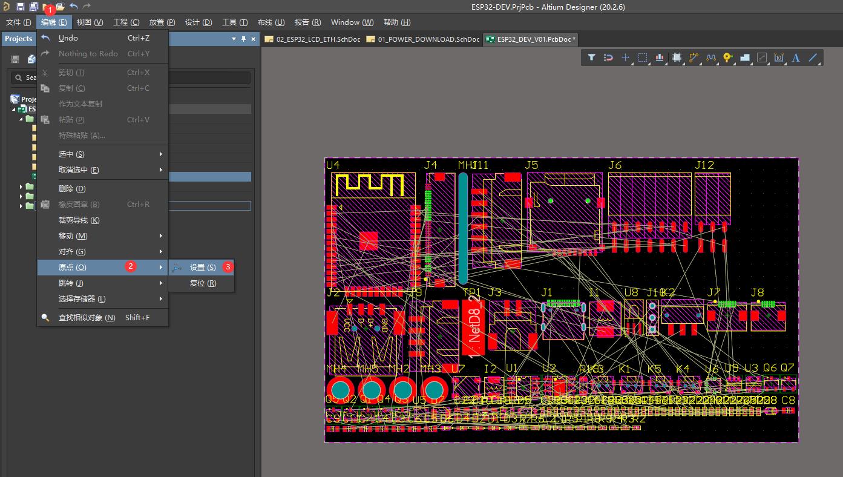Pin the Projects panel
The image size is (843, 477).
(x=244, y=39)
